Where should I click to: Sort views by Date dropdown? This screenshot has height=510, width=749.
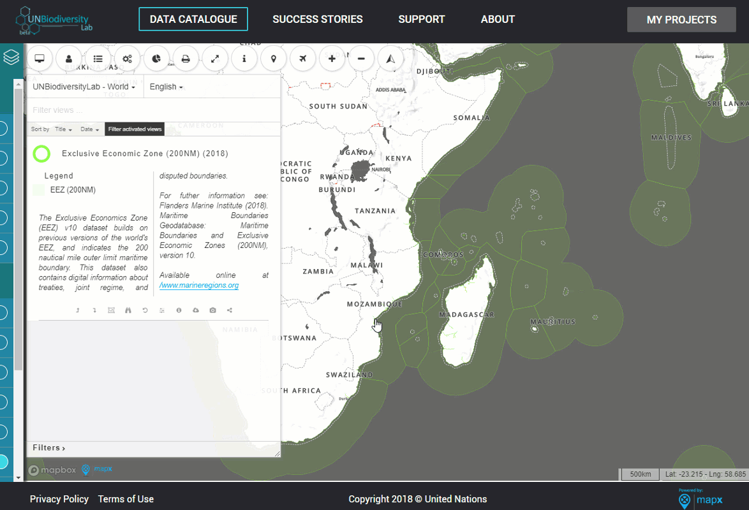pos(90,129)
